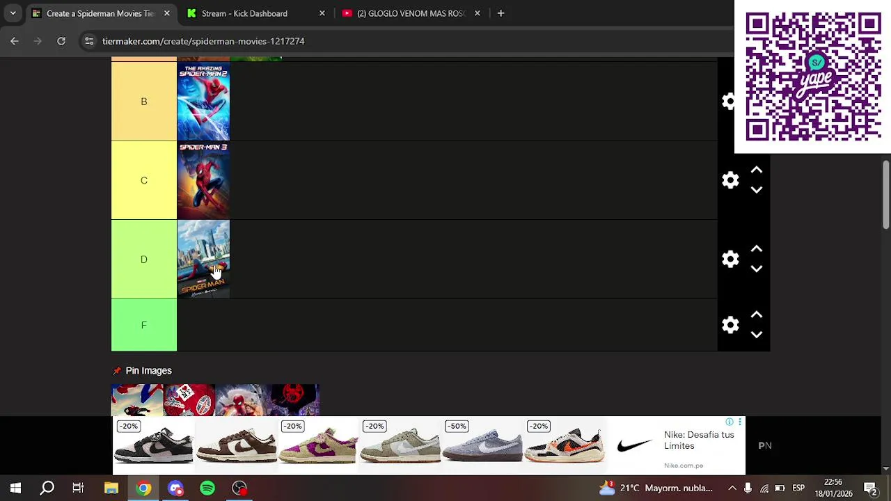Click Nike: Desafía tus Límites ad text
Image resolution: width=891 pixels, height=501 pixels.
click(699, 440)
